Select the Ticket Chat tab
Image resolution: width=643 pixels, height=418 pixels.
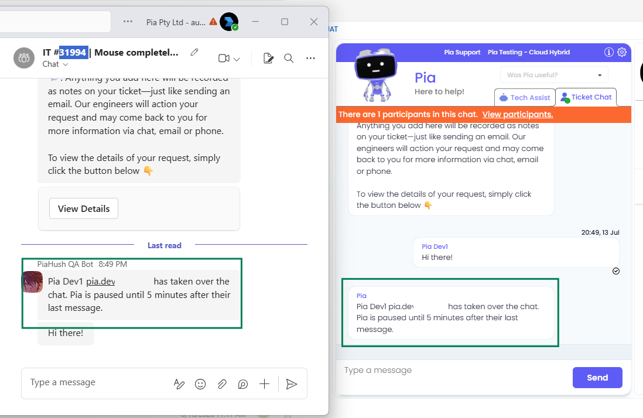point(586,97)
